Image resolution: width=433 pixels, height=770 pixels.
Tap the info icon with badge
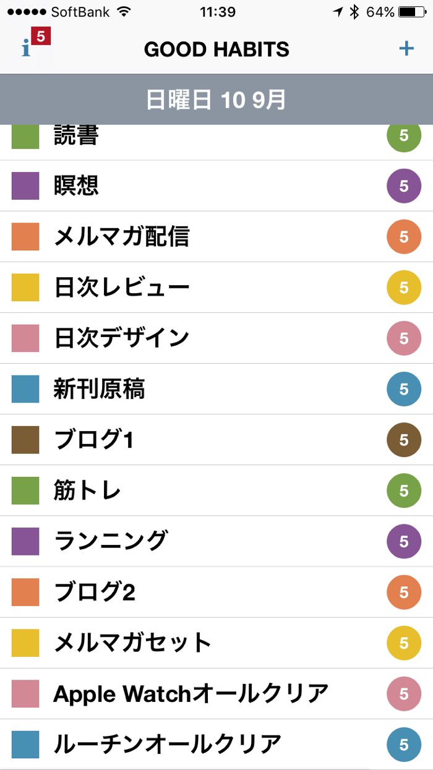click(30, 47)
